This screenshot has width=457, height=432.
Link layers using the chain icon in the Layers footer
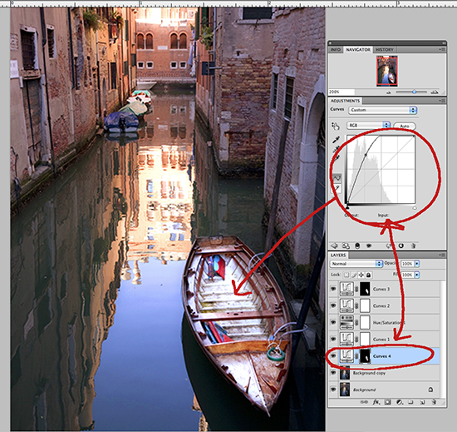(x=364, y=402)
